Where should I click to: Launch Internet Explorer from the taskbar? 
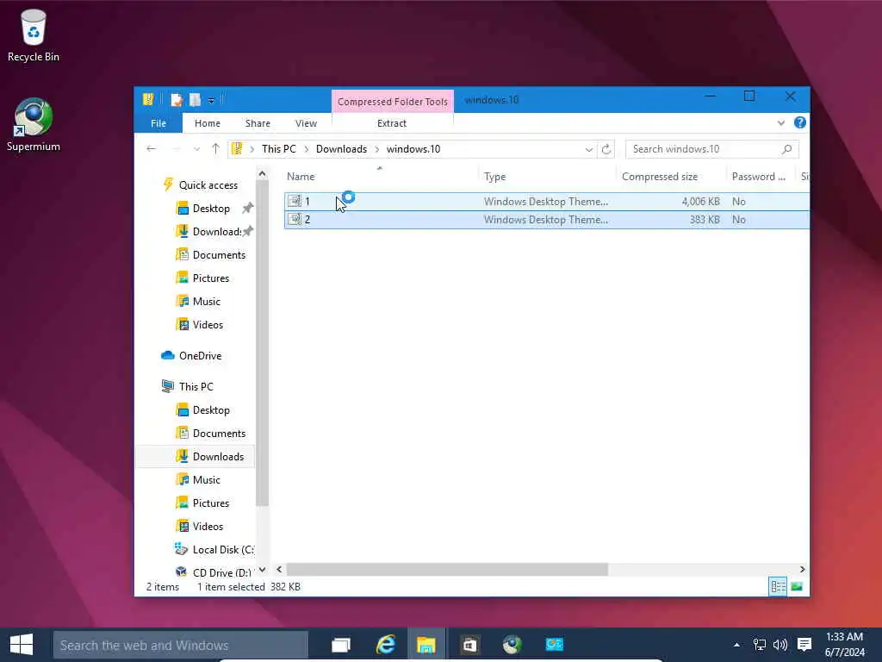click(x=385, y=645)
